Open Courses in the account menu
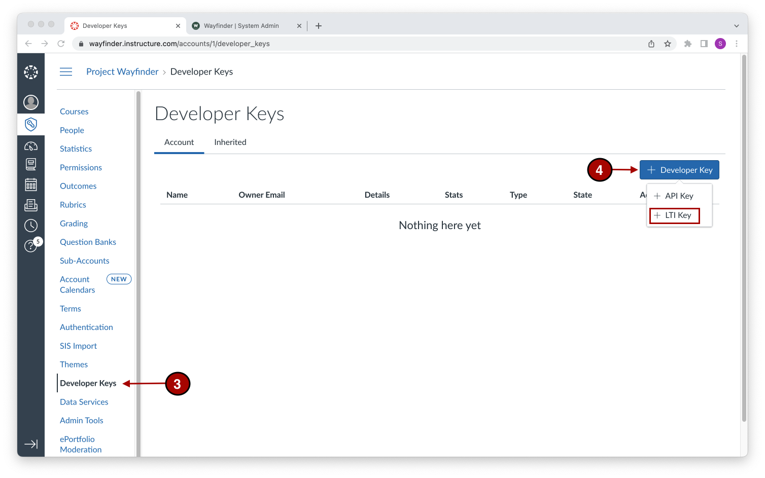Screen dimensions: 765x478 [x=74, y=112]
